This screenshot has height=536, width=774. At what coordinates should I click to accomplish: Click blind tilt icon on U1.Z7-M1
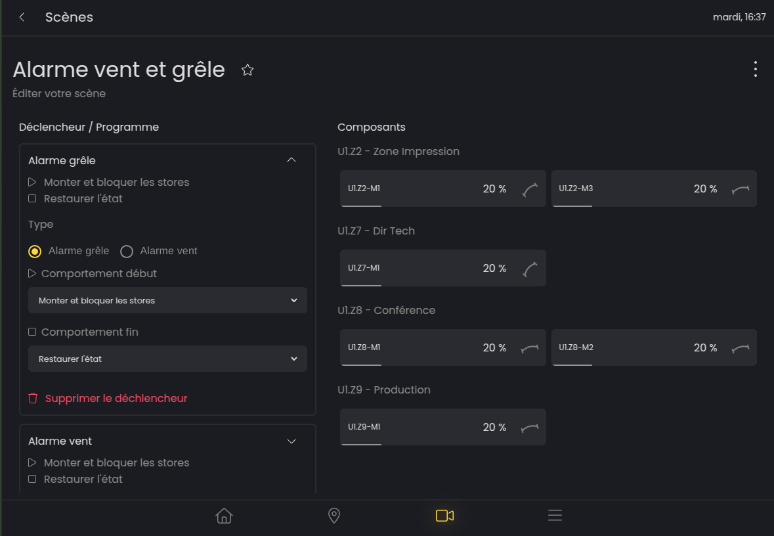tap(530, 269)
